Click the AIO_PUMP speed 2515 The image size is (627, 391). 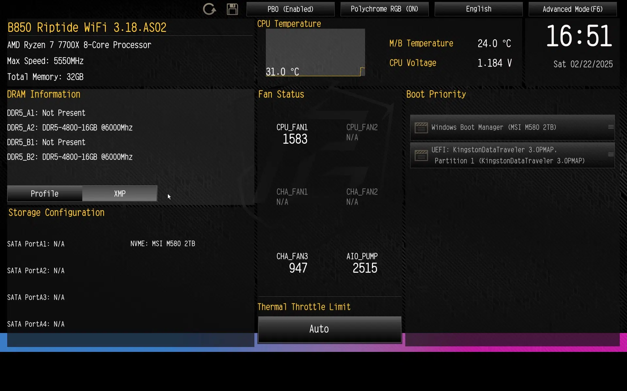[x=365, y=268]
